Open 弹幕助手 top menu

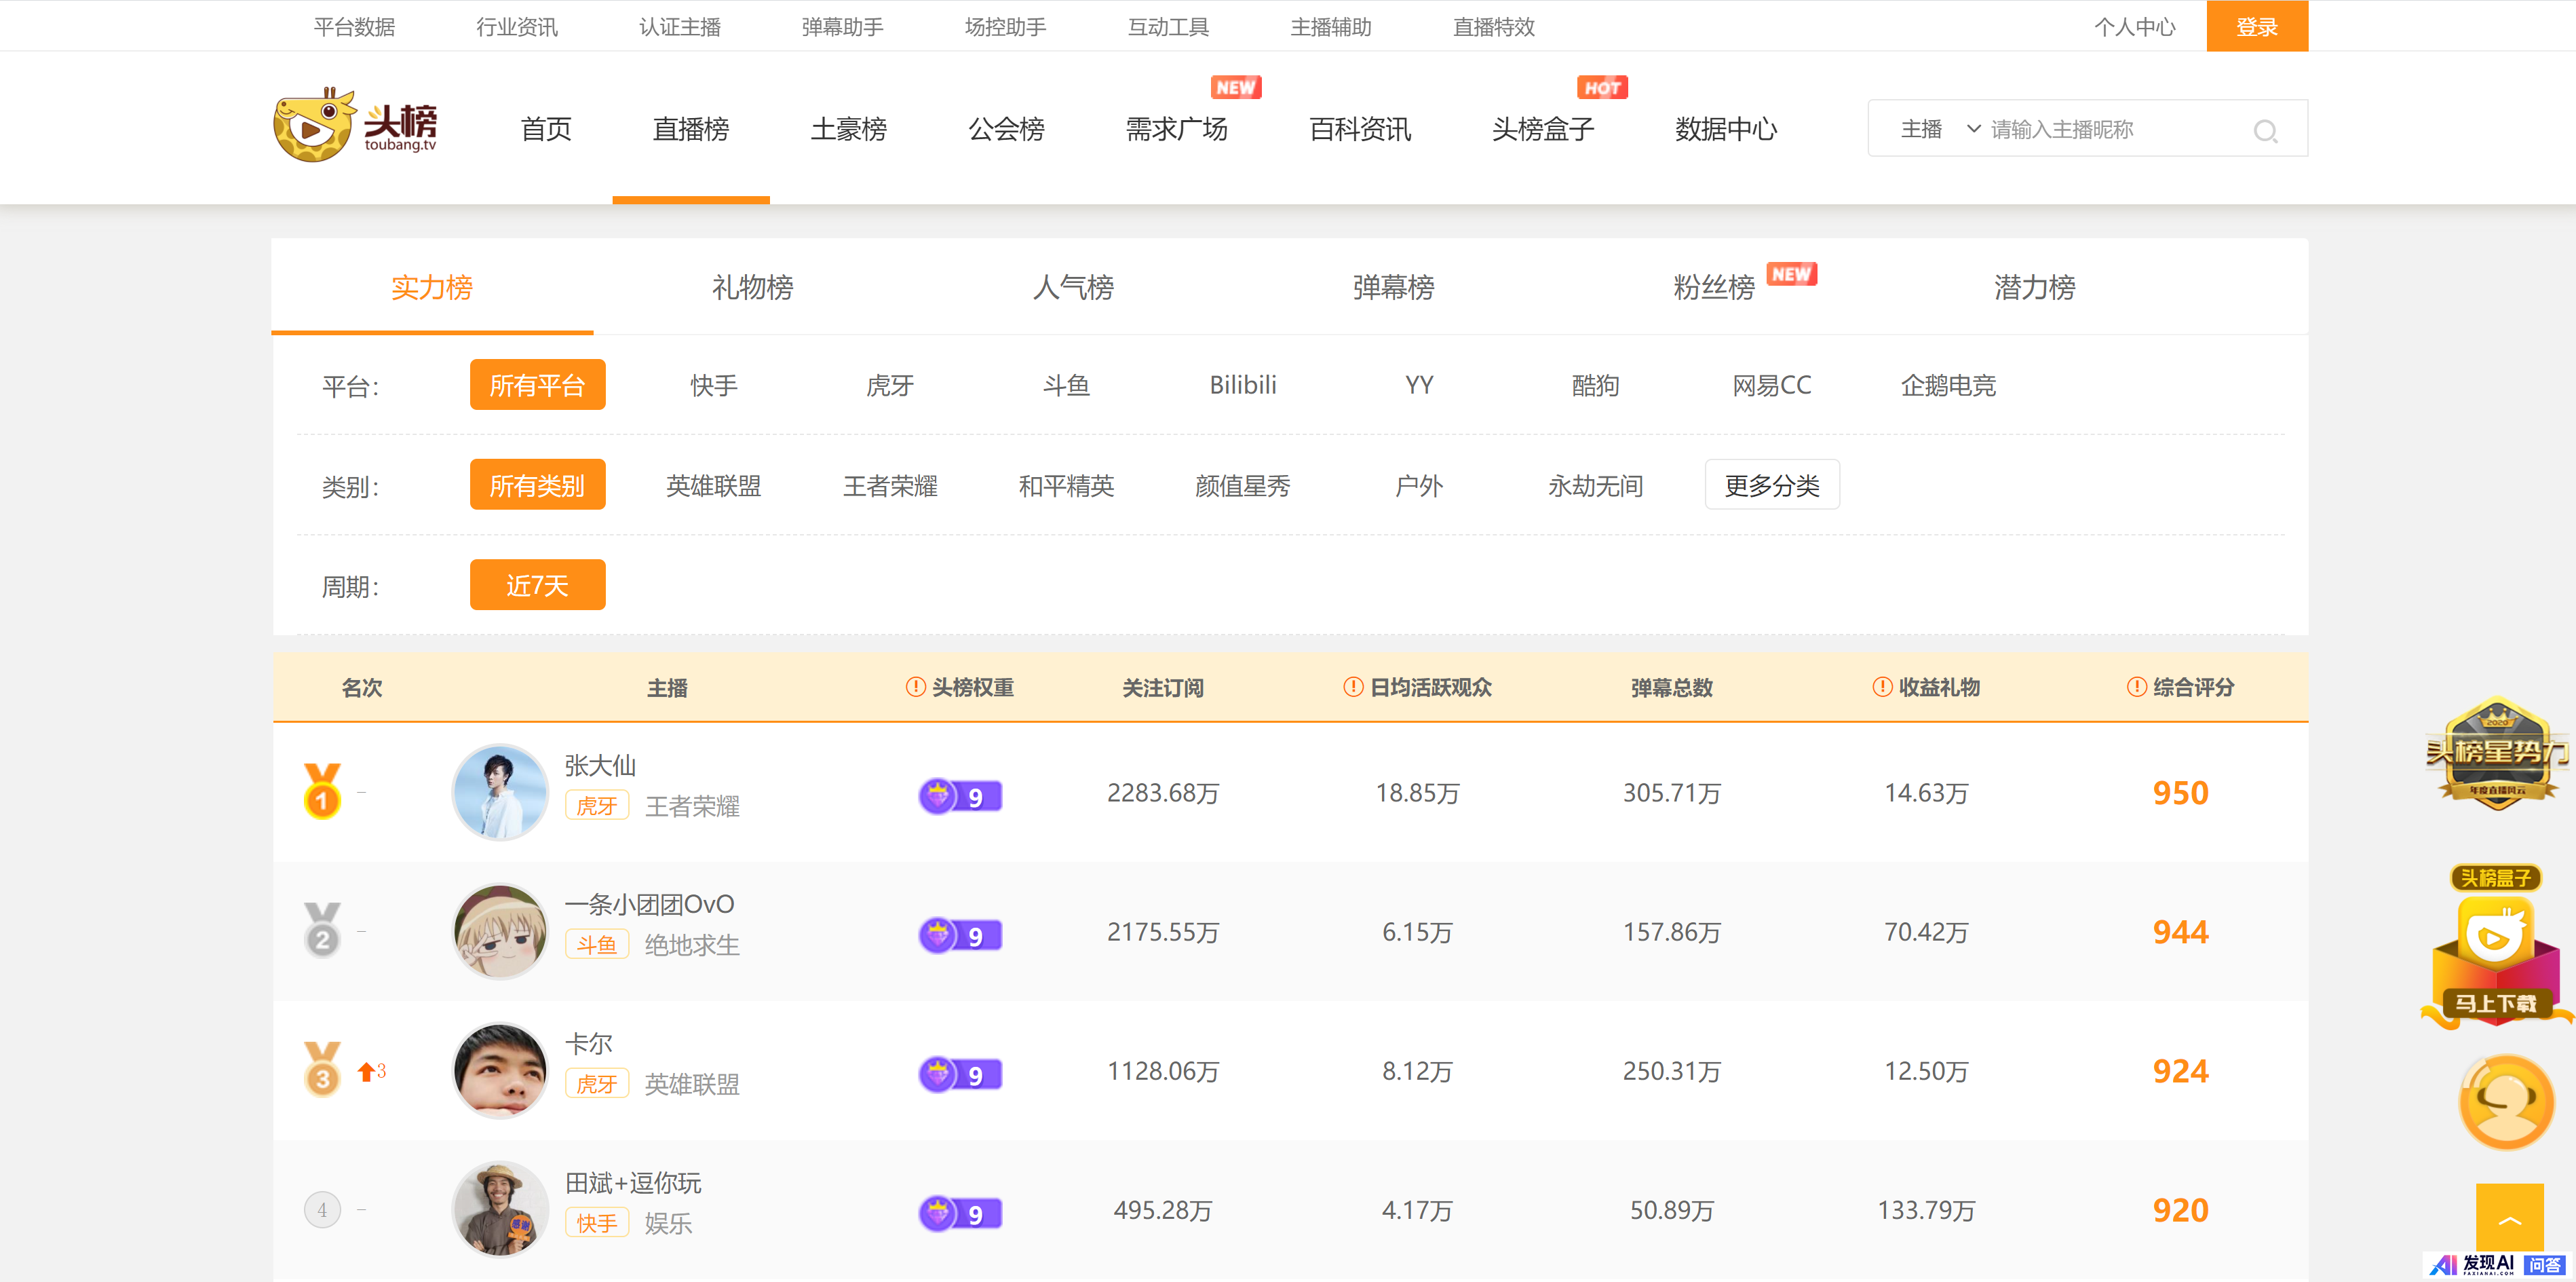coord(842,27)
